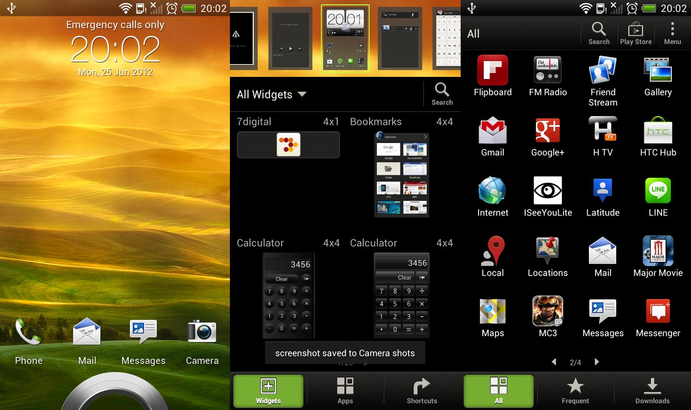Tap Search in app drawer header

point(599,33)
